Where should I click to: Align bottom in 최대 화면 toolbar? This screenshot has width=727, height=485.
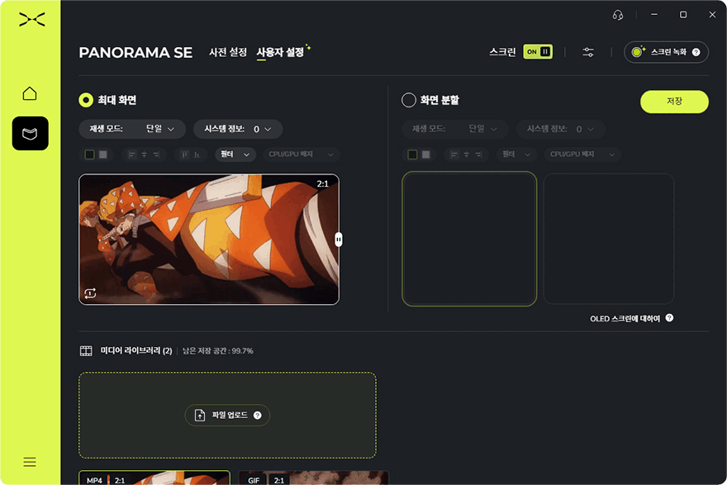pyautogui.click(x=197, y=155)
